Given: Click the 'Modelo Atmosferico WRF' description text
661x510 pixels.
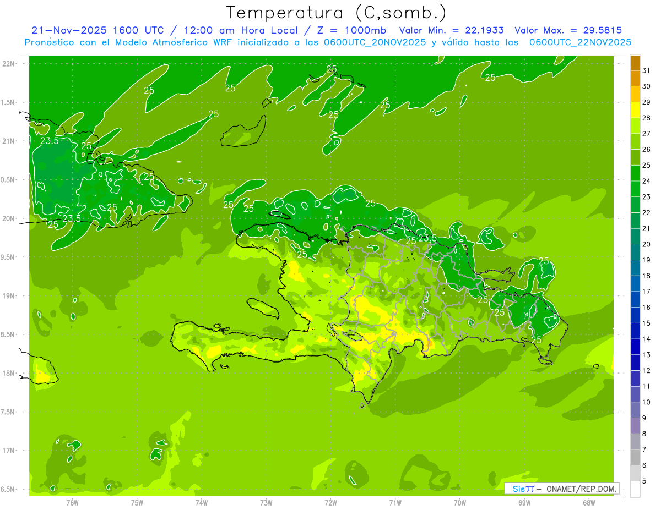Looking at the screenshot, I should tap(172, 42).
